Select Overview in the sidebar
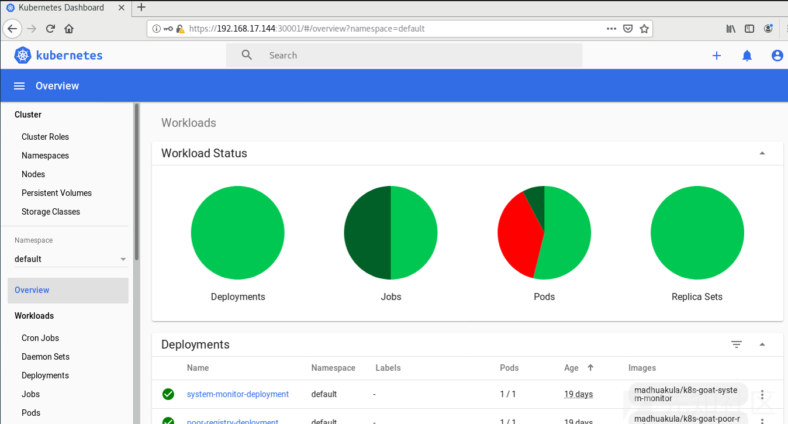 point(68,290)
